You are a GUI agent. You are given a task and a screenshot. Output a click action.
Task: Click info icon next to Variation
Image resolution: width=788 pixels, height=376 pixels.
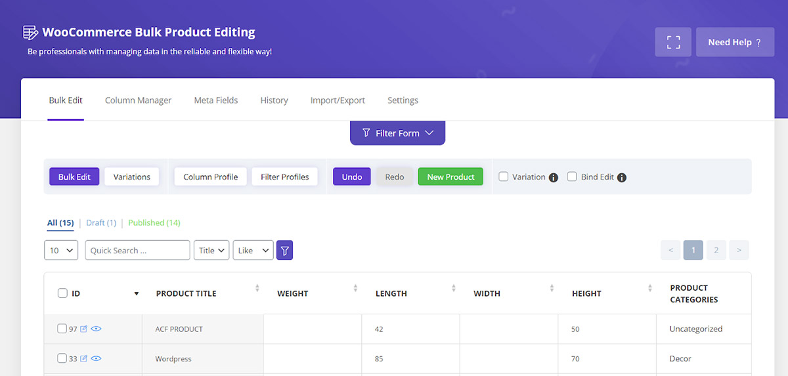click(x=554, y=177)
